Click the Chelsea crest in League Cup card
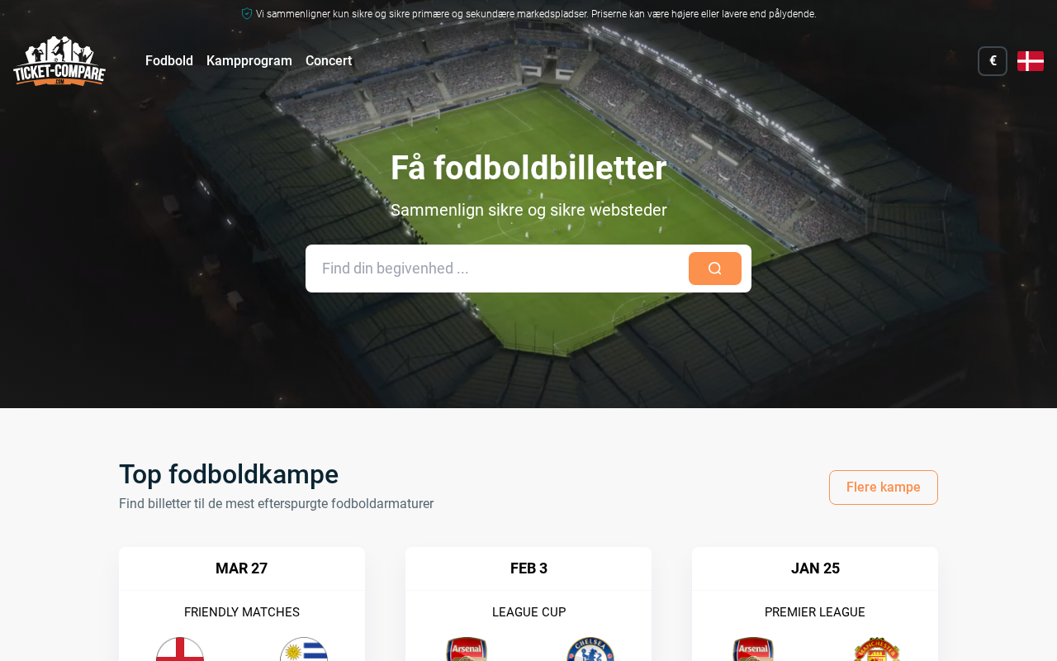 pos(590,649)
